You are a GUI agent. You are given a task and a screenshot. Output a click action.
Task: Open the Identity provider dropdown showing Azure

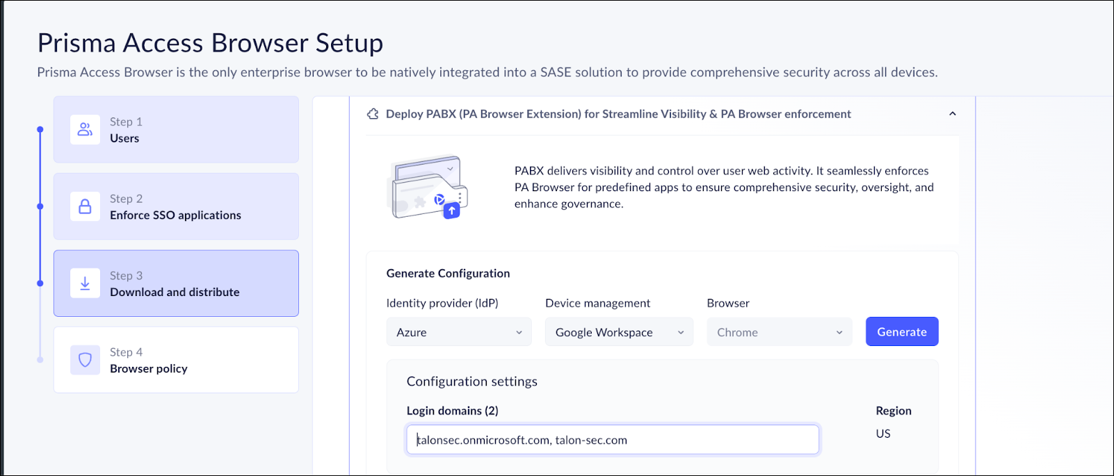click(x=458, y=331)
